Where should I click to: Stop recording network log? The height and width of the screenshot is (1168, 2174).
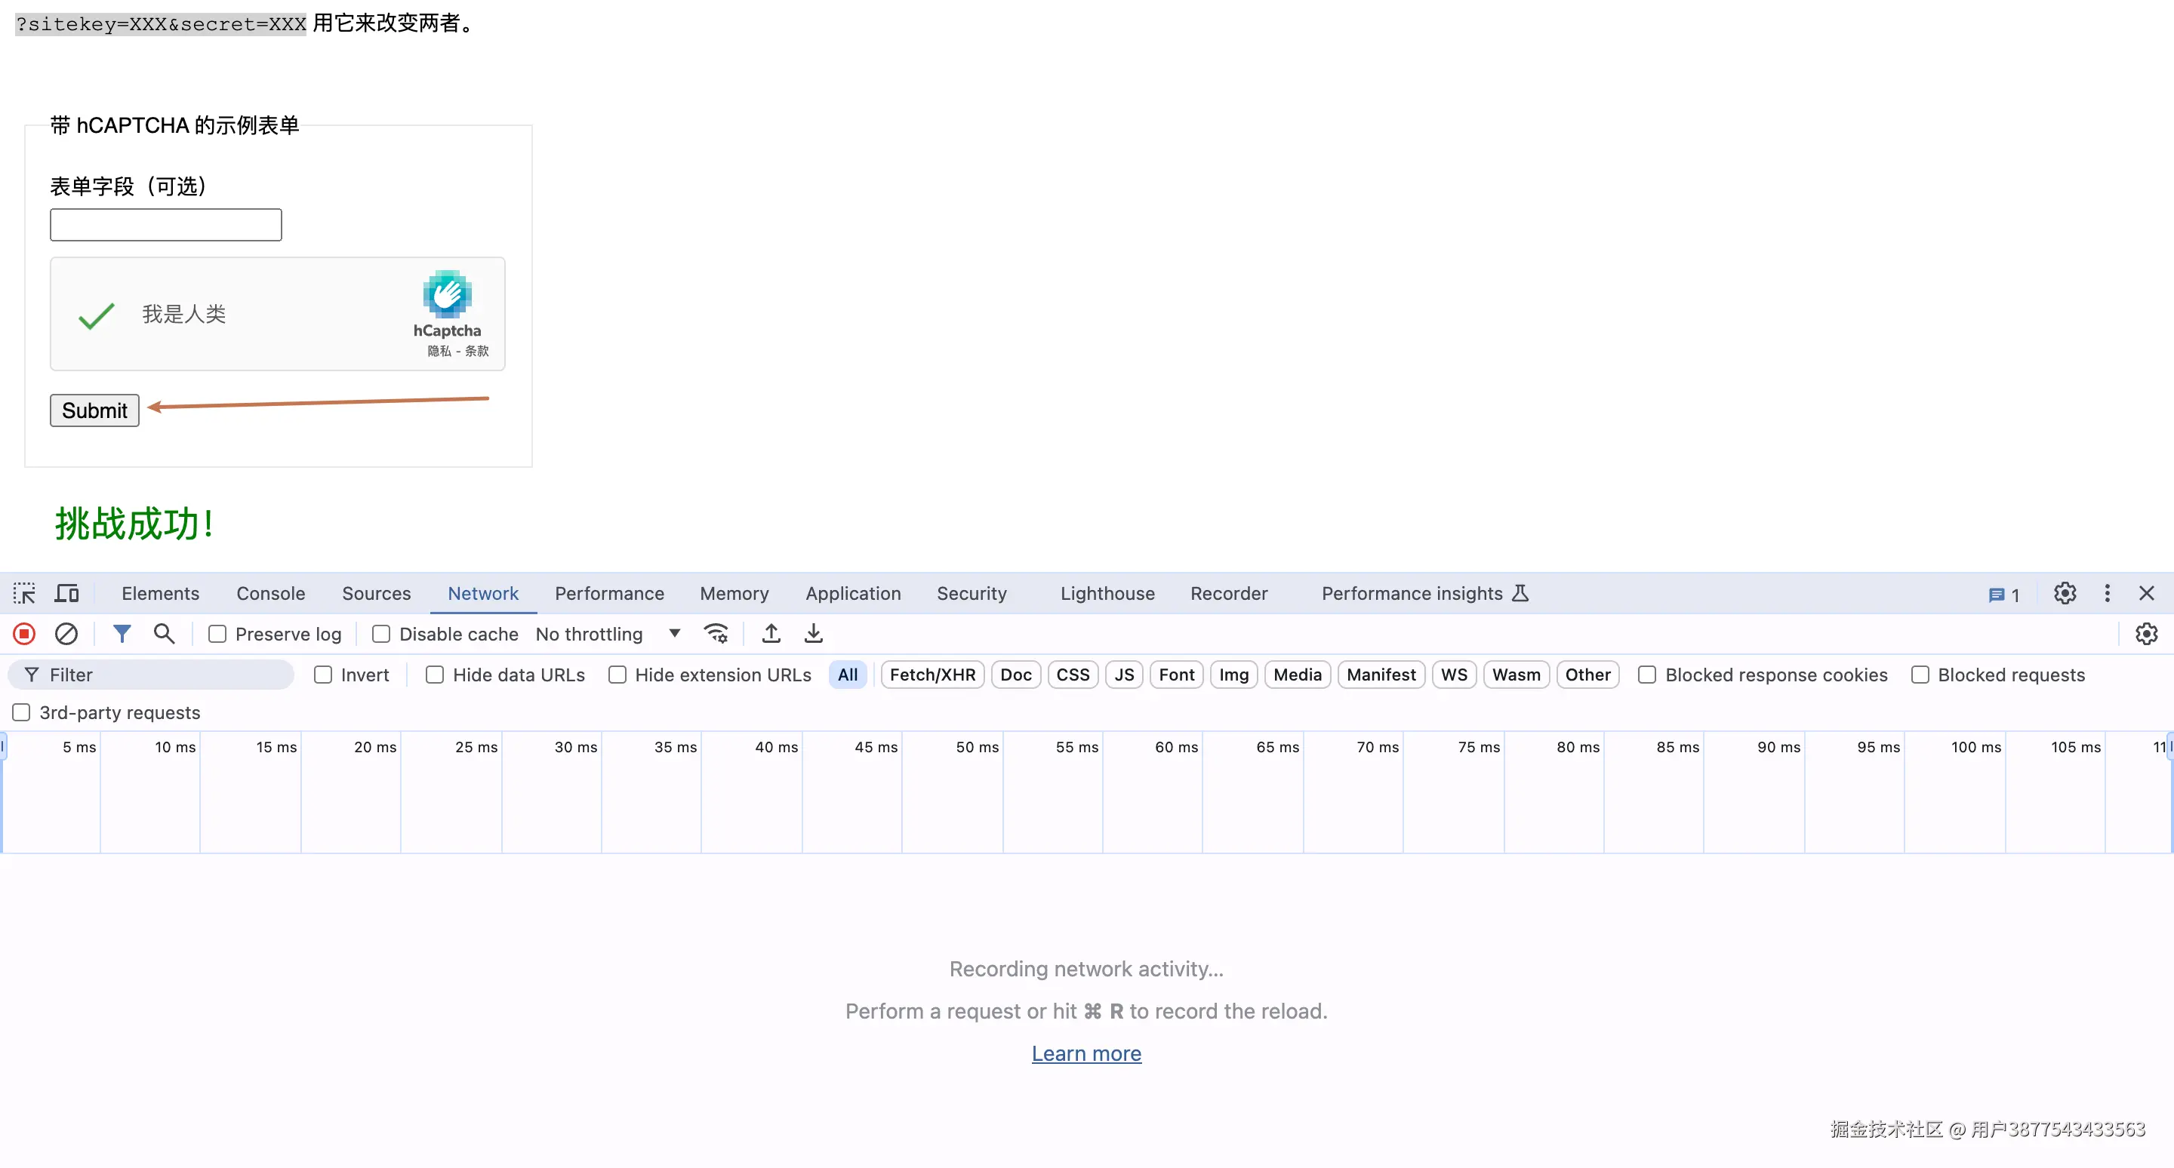point(23,633)
